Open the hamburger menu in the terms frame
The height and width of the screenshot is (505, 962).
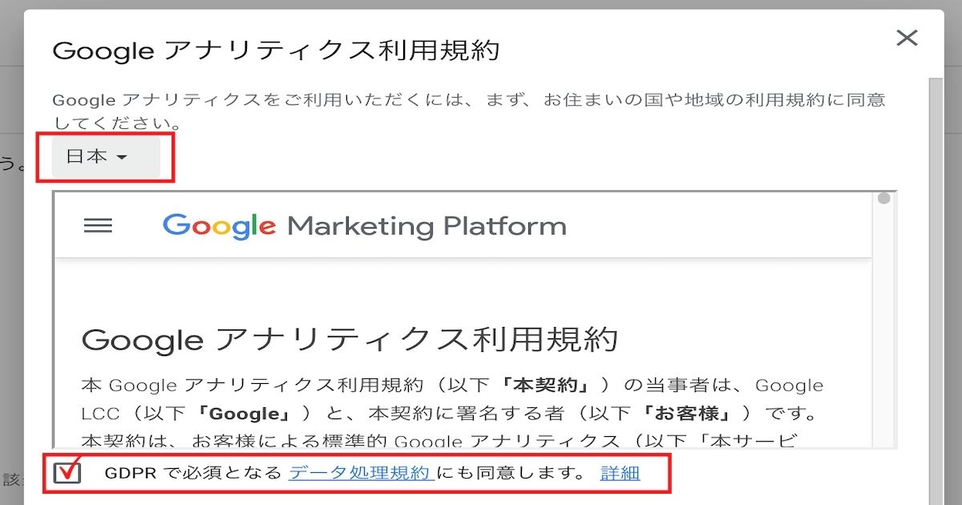coord(98,226)
